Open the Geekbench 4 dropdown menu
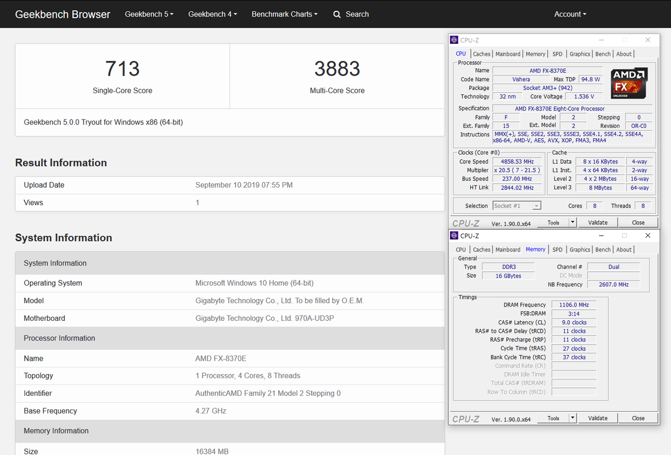 click(x=212, y=14)
